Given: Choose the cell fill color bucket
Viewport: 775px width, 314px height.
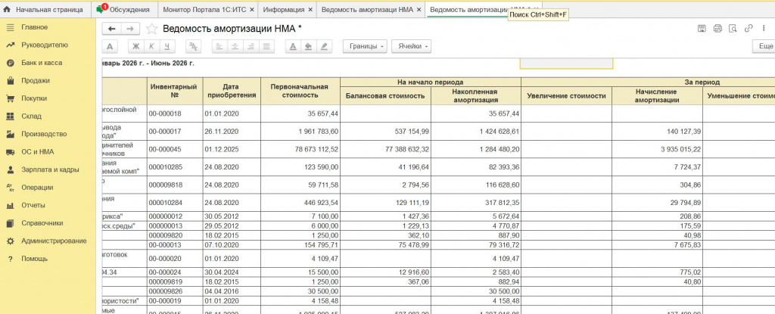Looking at the screenshot, I should point(309,46).
